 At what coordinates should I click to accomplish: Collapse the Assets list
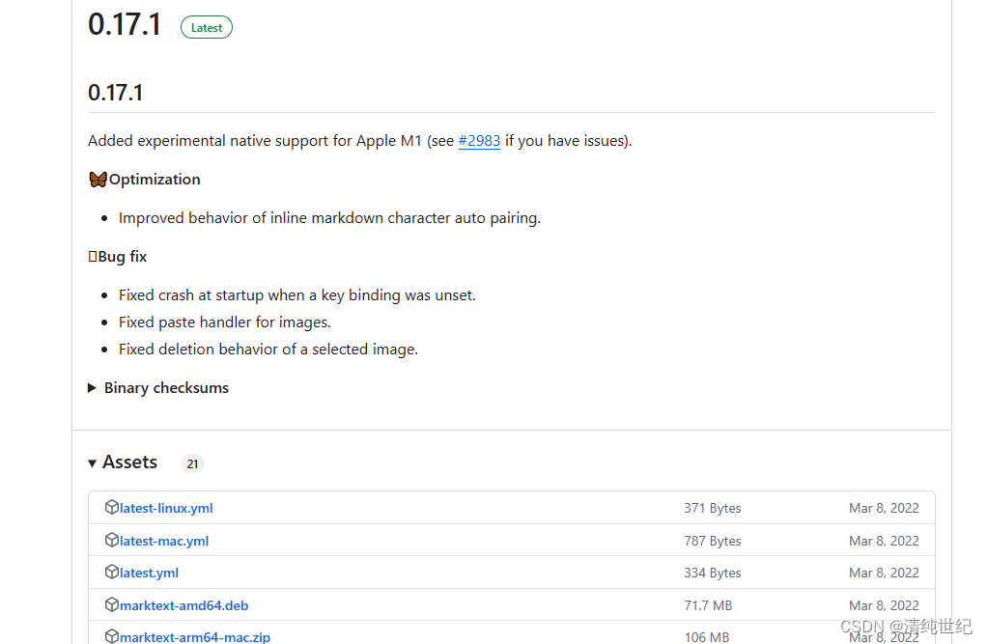click(123, 462)
